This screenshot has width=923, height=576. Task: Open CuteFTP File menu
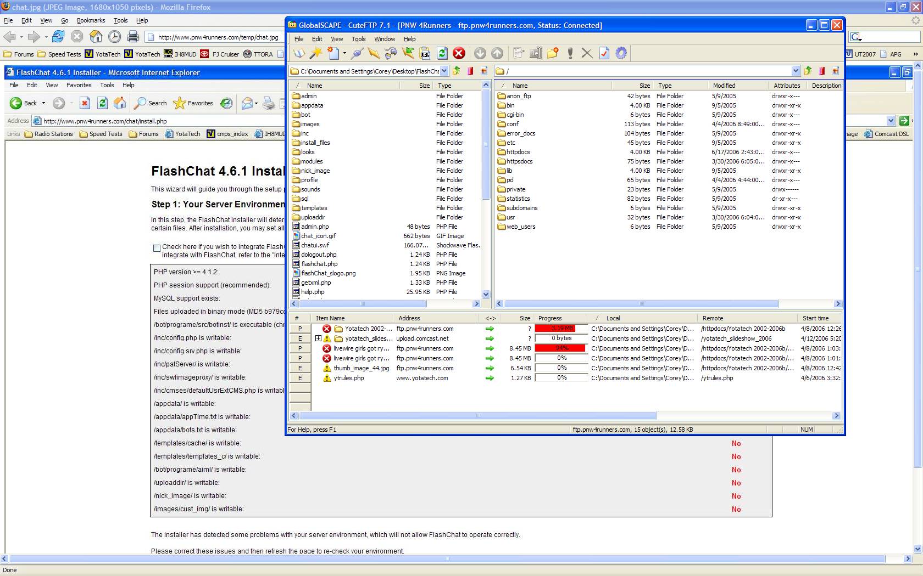[x=299, y=39]
